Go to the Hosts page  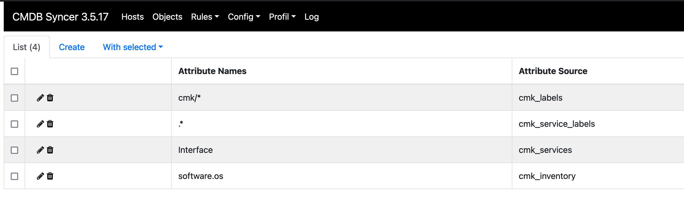(x=132, y=17)
